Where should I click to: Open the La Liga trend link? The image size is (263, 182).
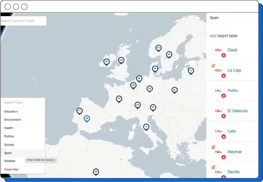(x=234, y=70)
